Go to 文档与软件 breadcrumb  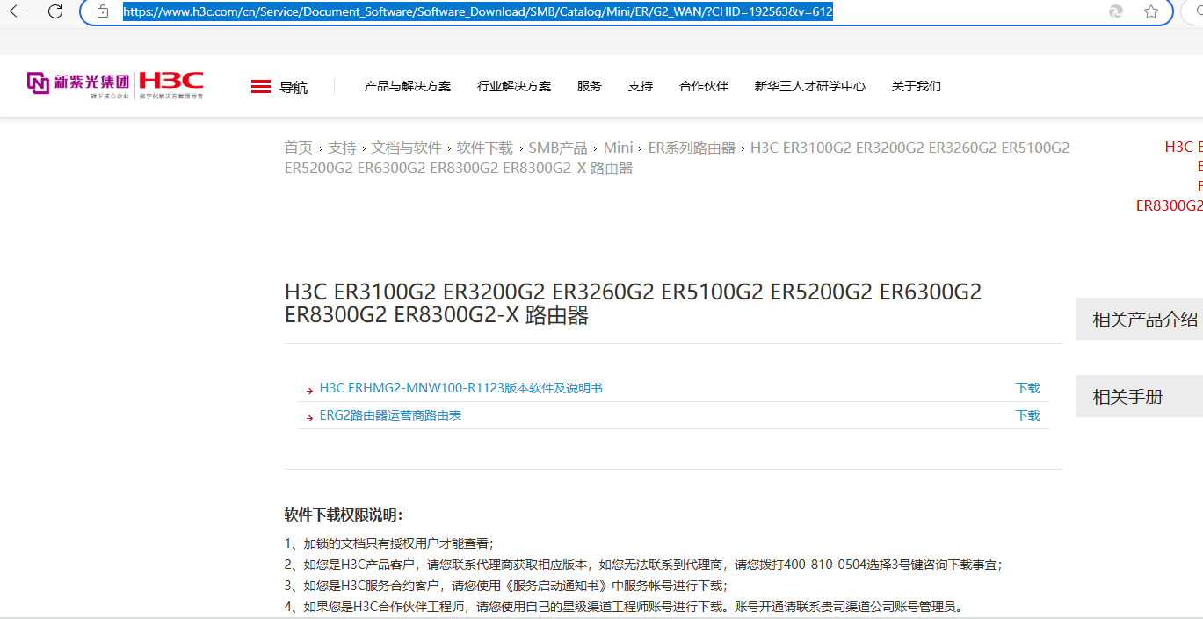click(x=406, y=148)
